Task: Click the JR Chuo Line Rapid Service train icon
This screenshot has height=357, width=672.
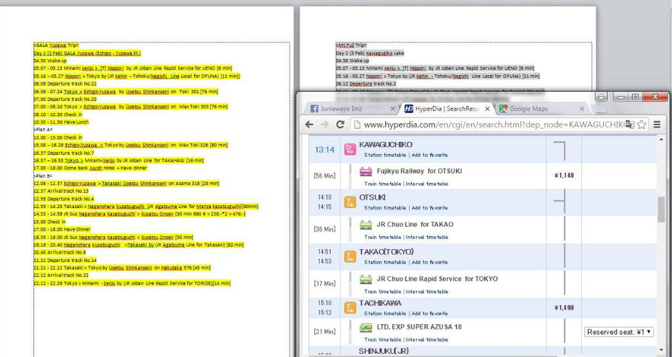Action: [x=365, y=279]
